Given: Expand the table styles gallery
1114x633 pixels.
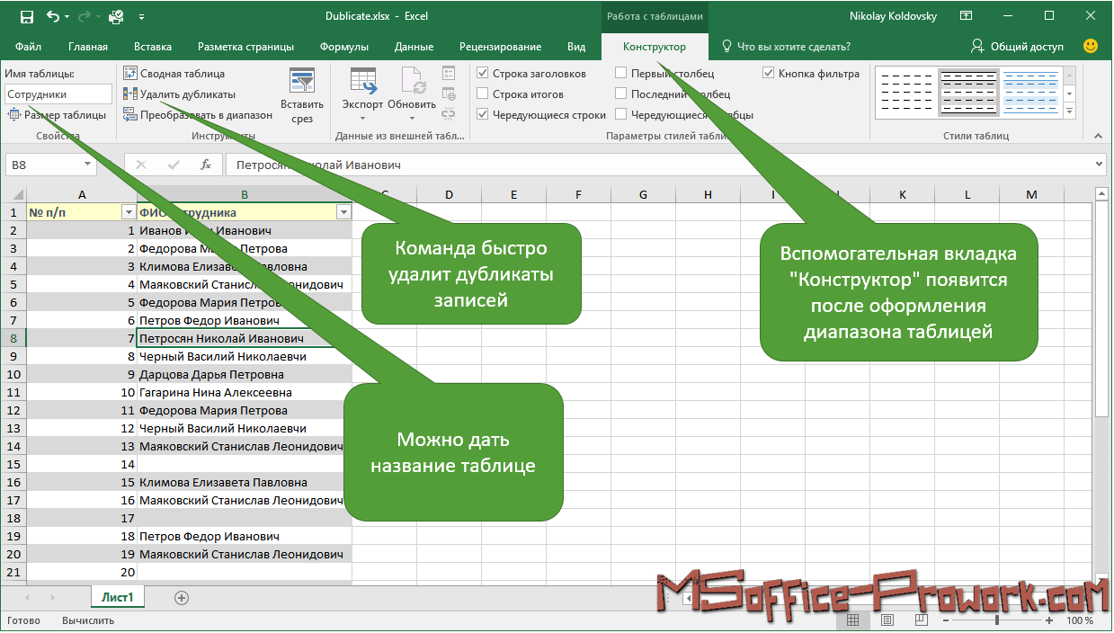Looking at the screenshot, I should pyautogui.click(x=1070, y=111).
